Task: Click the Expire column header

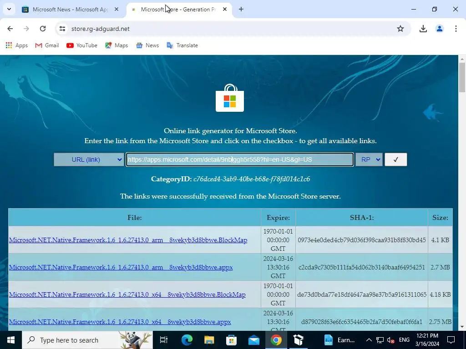Action: click(278, 218)
